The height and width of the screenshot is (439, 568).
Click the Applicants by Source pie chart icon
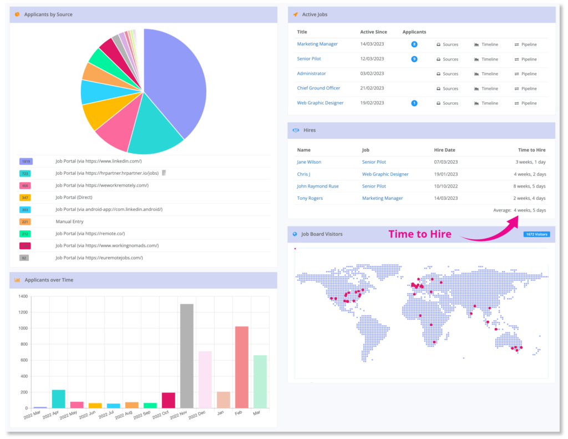pos(17,14)
